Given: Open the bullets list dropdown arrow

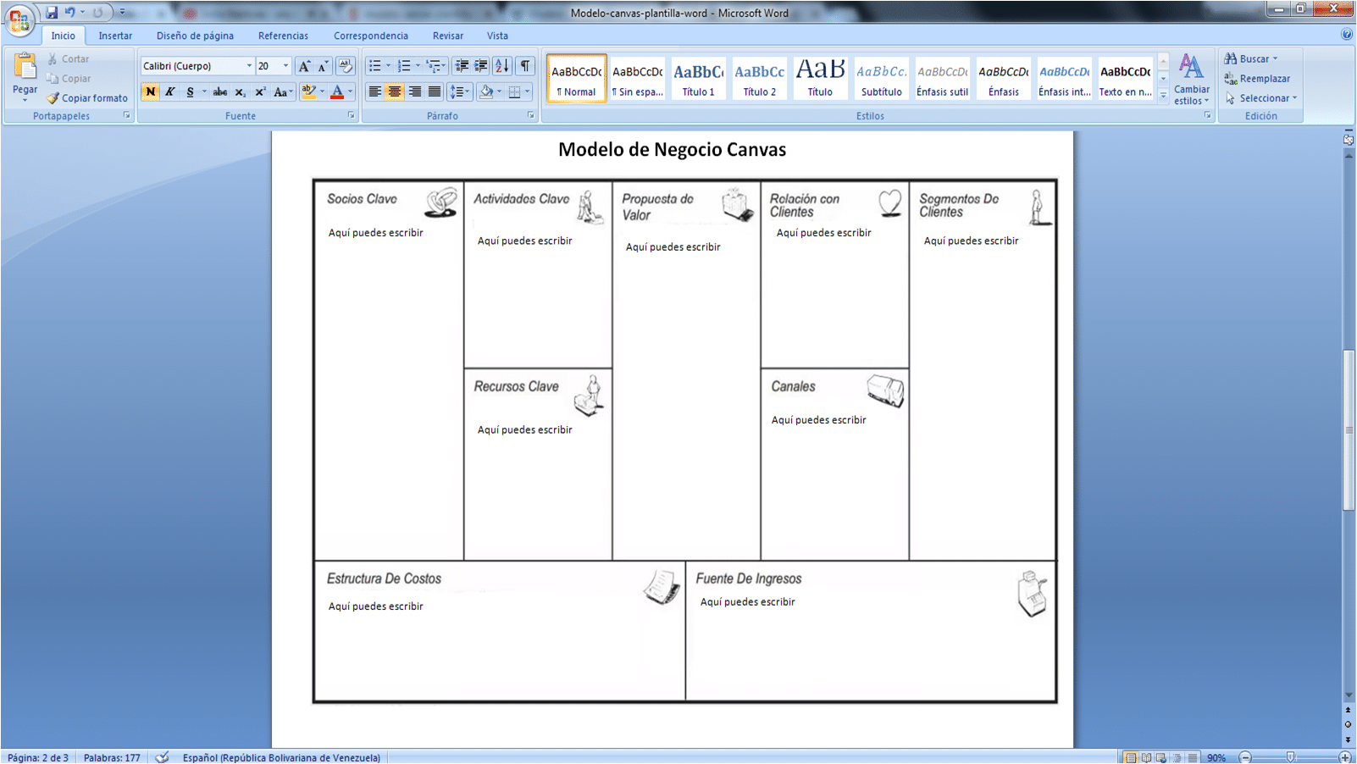Looking at the screenshot, I should point(389,66).
